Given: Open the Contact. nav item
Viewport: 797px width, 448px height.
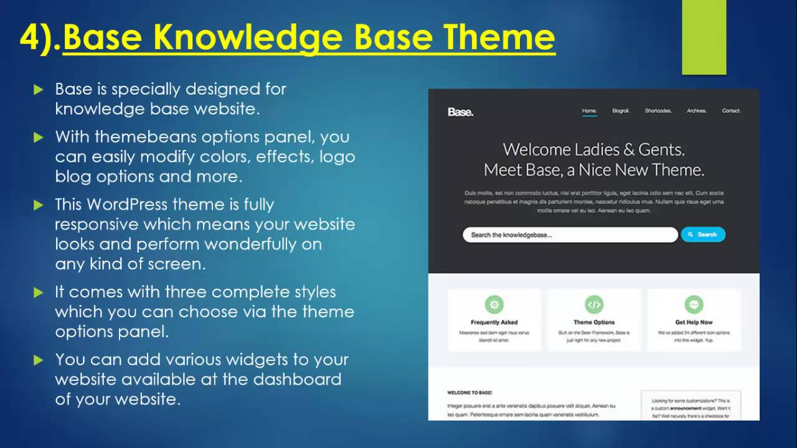Looking at the screenshot, I should point(731,111).
